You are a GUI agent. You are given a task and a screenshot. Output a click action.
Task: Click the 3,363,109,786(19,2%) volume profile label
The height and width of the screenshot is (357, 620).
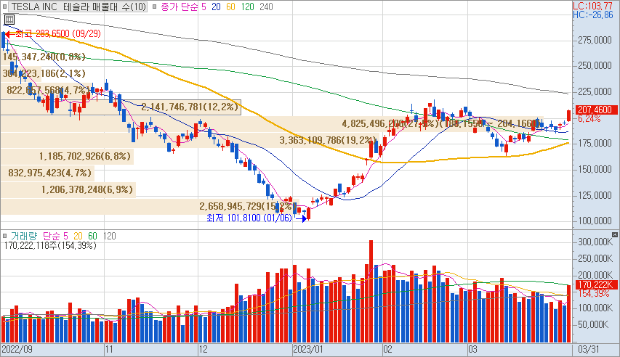click(x=329, y=140)
